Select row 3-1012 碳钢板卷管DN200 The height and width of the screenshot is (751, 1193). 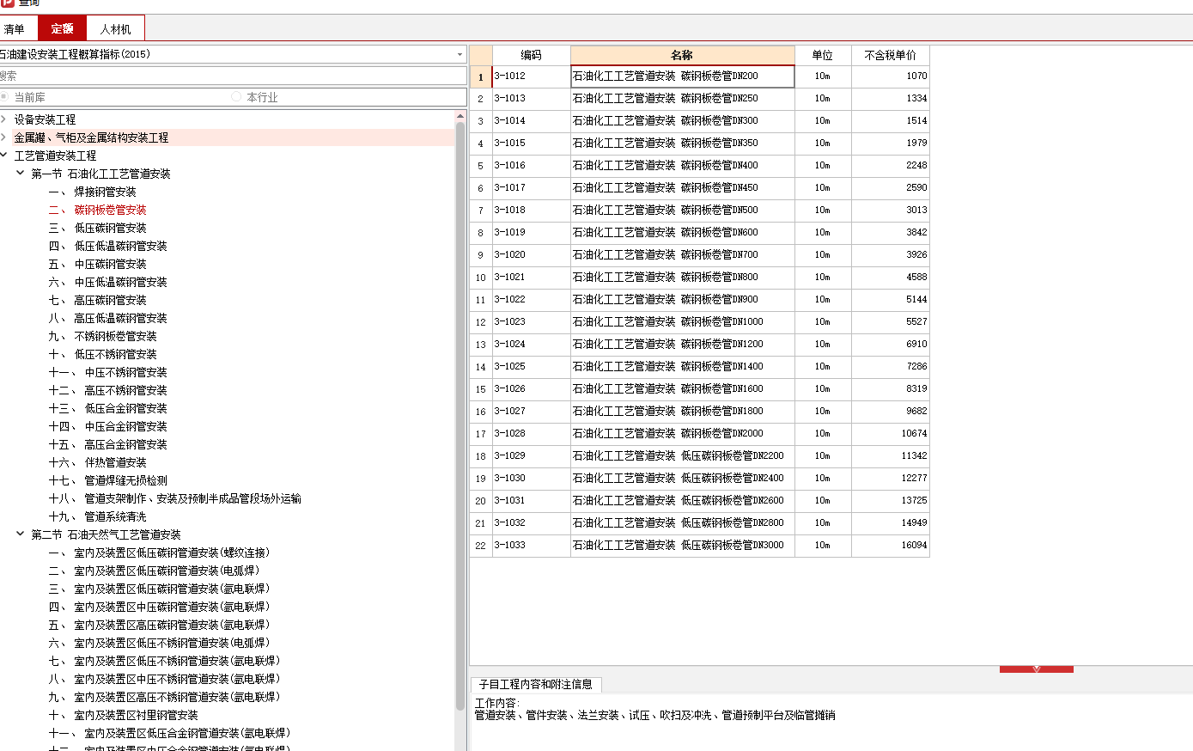(x=682, y=76)
